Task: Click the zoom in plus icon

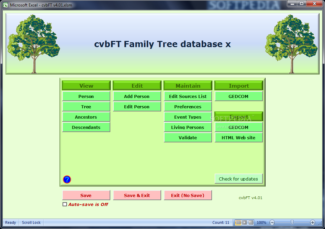Action: [x=313, y=222]
